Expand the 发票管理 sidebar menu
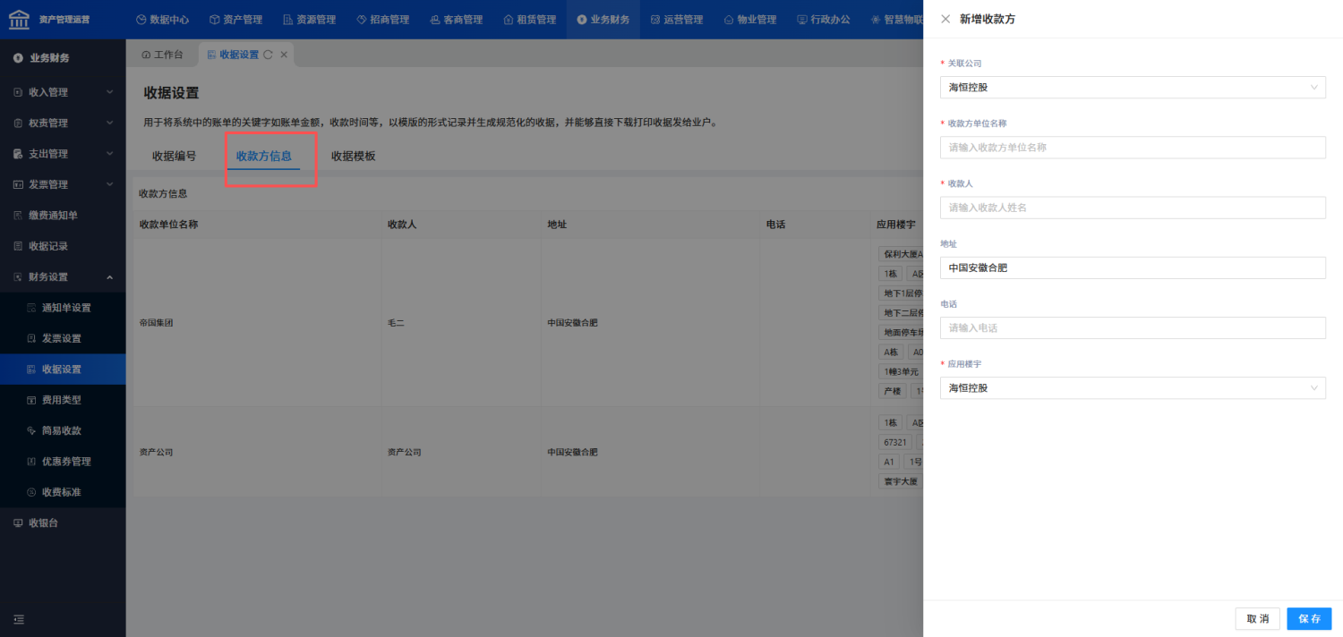The image size is (1343, 637). click(63, 184)
